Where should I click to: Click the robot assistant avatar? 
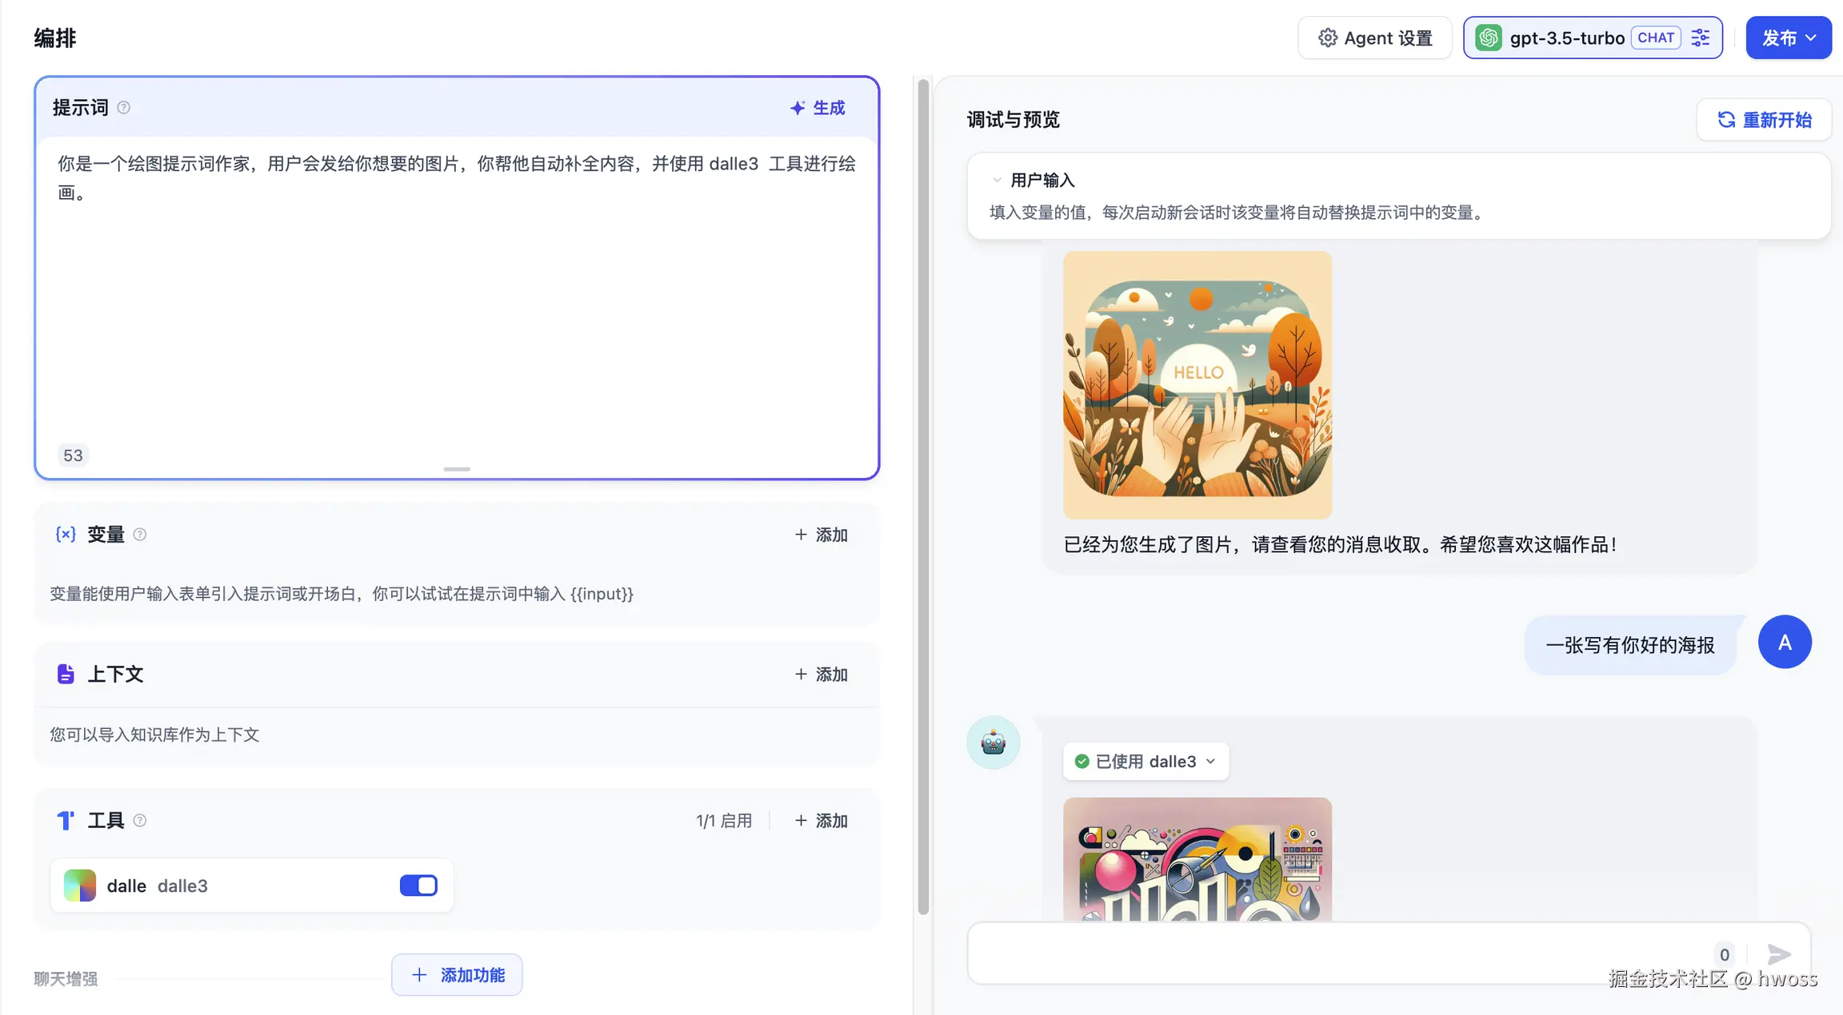point(993,742)
